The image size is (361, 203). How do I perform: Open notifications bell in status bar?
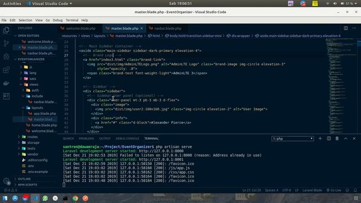click(355, 191)
